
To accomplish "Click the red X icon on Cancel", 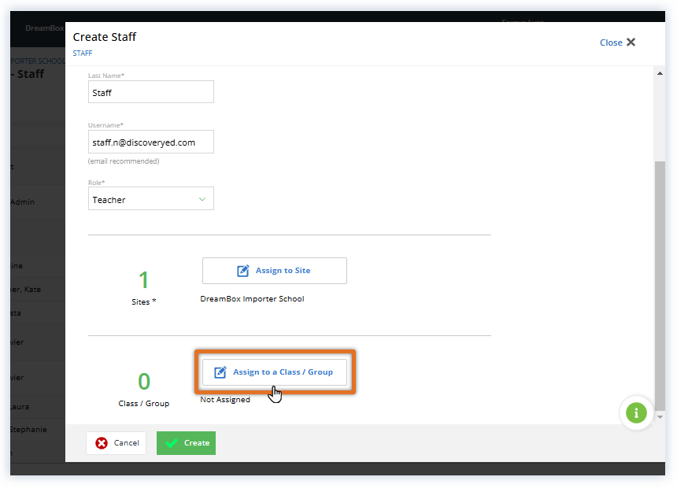I will pyautogui.click(x=102, y=443).
